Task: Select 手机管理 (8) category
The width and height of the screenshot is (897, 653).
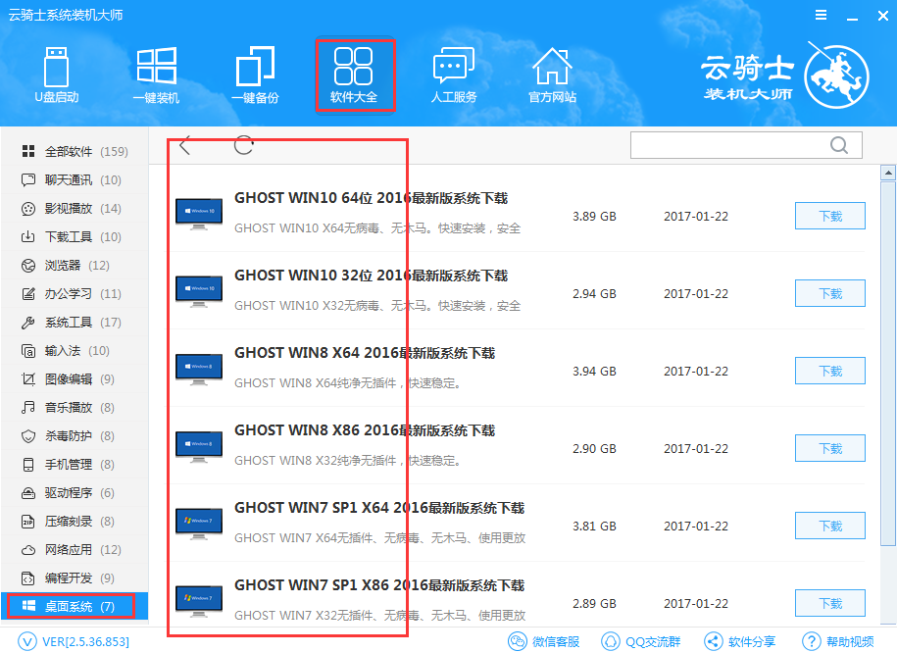Action: click(x=75, y=464)
